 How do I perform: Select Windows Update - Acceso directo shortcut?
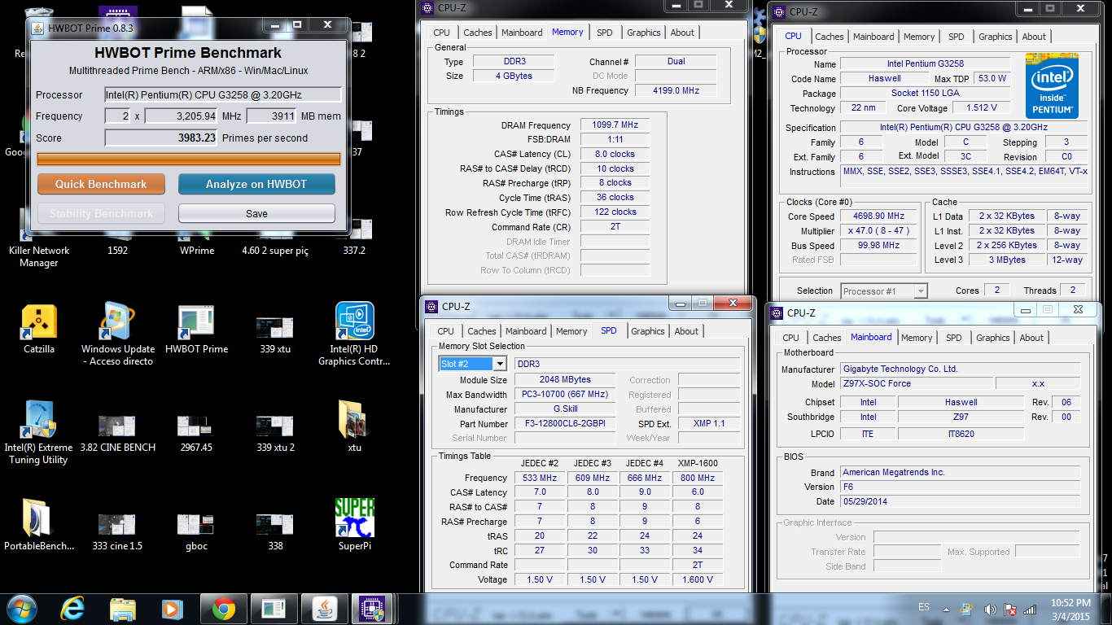point(118,334)
